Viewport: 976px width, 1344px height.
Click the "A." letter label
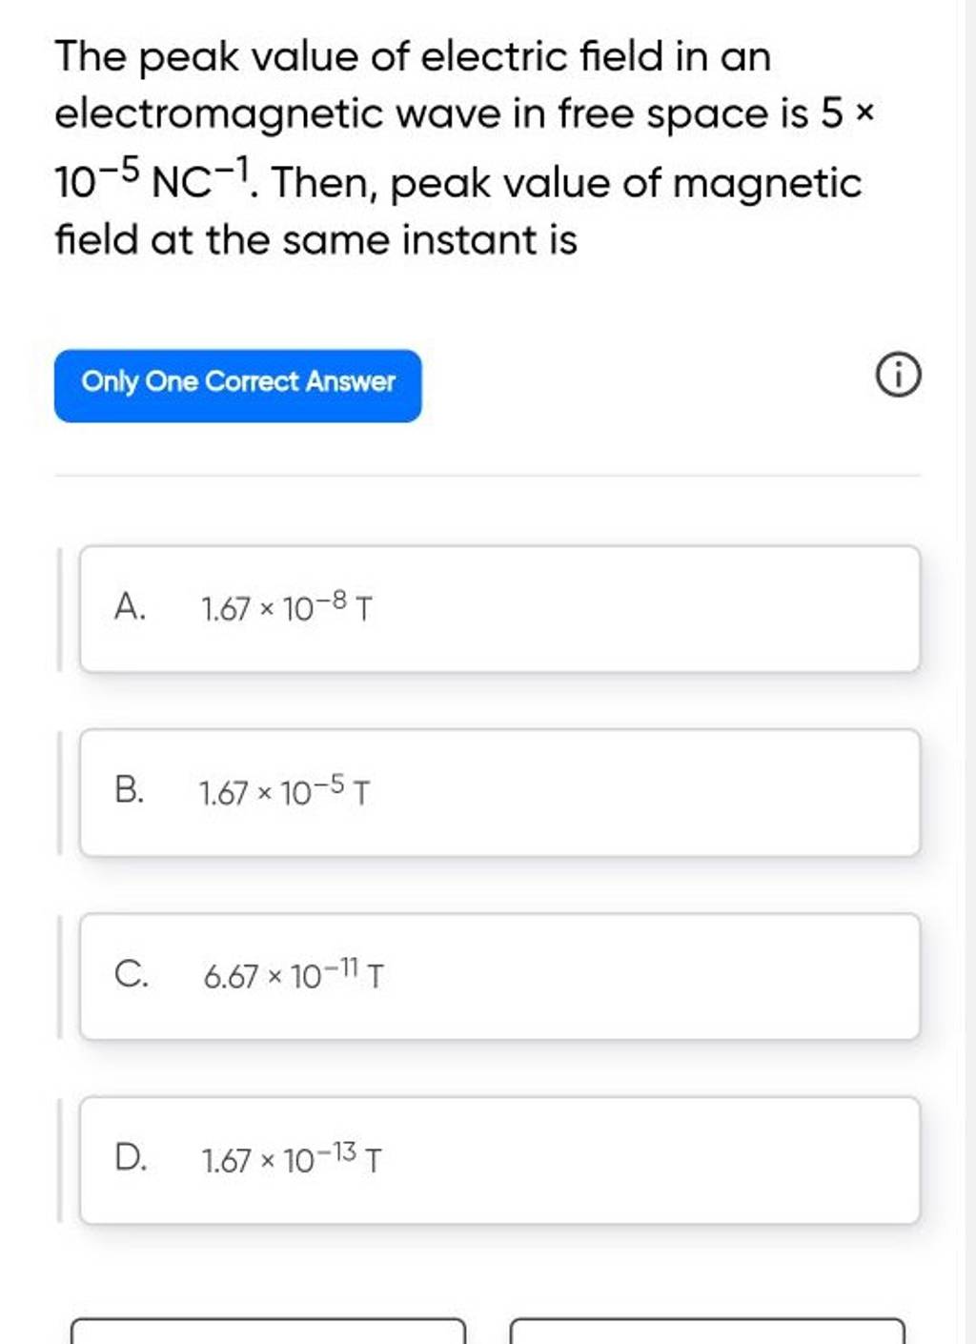130,606
